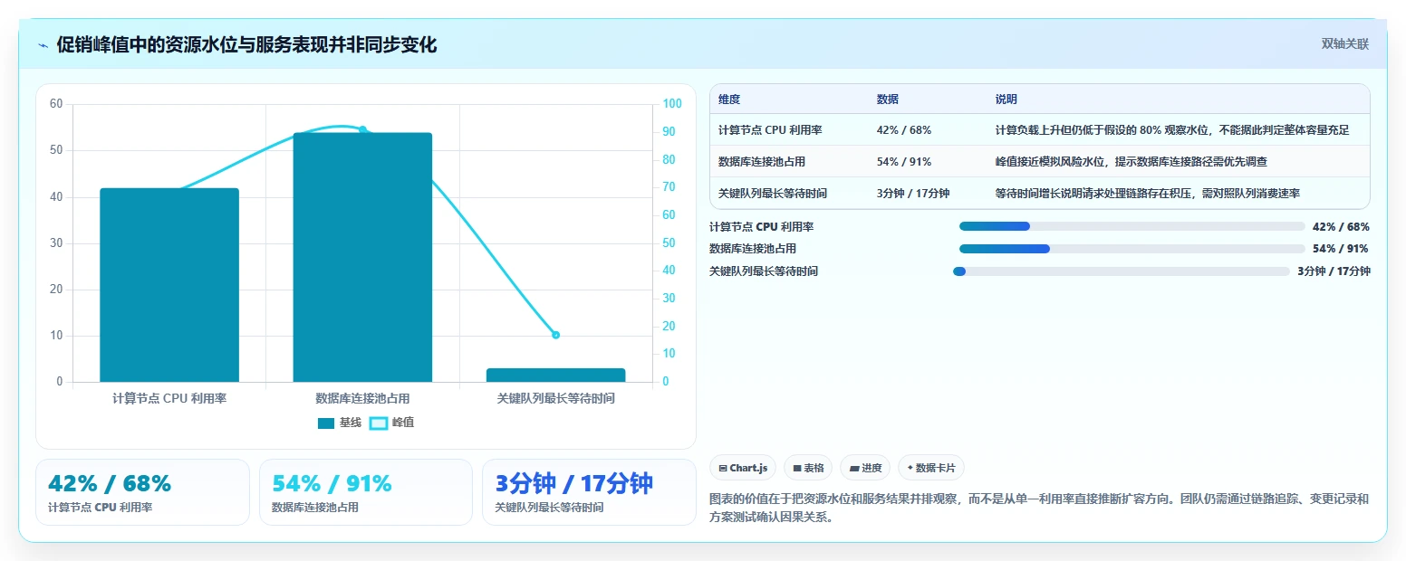Select the 数据卡片 tag chip
1406x561 pixels.
(931, 468)
